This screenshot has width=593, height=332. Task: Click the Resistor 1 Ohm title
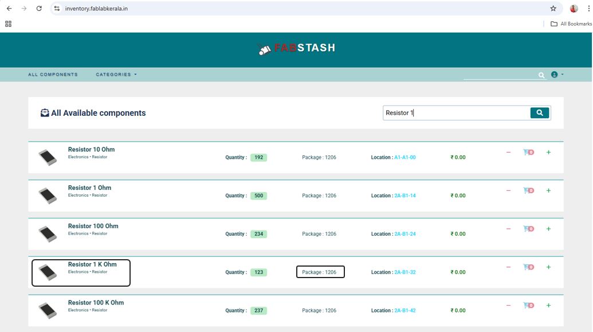[89, 188]
